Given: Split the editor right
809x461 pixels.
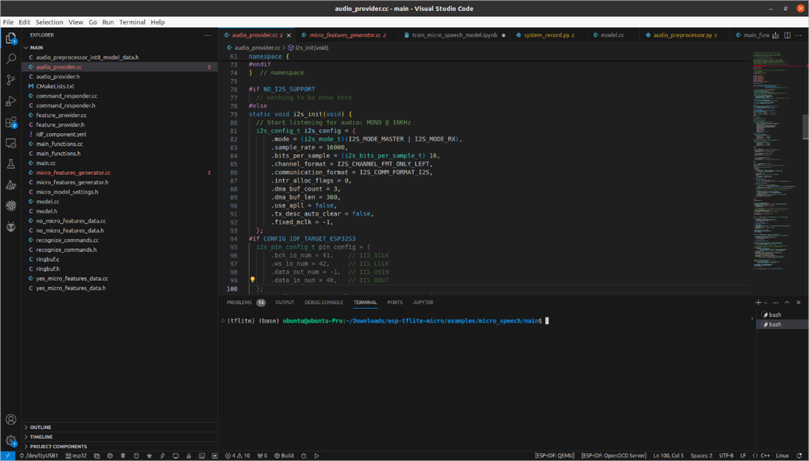Looking at the screenshot, I should pos(787,35).
